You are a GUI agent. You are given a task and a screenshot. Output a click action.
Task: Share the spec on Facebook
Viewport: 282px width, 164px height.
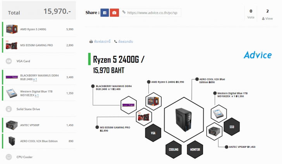tap(105, 13)
